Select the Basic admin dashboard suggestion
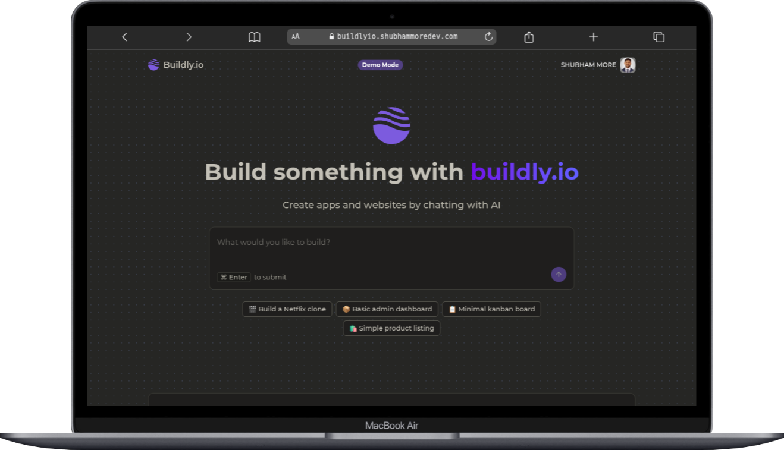The height and width of the screenshot is (450, 784). (x=387, y=309)
